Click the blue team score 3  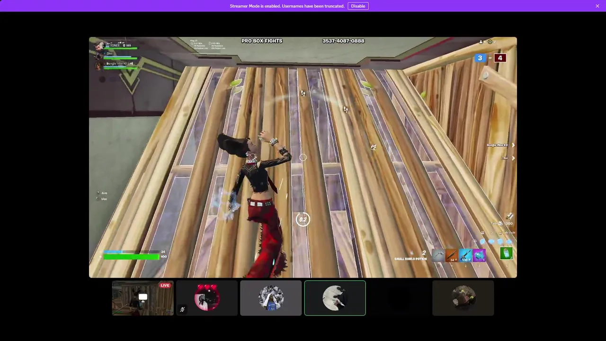point(480,58)
